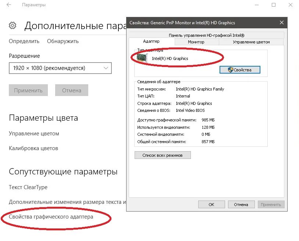Viewport: 299px width, 241px height.
Task: Minimize the Параметры window
Action: [x=257, y=5]
